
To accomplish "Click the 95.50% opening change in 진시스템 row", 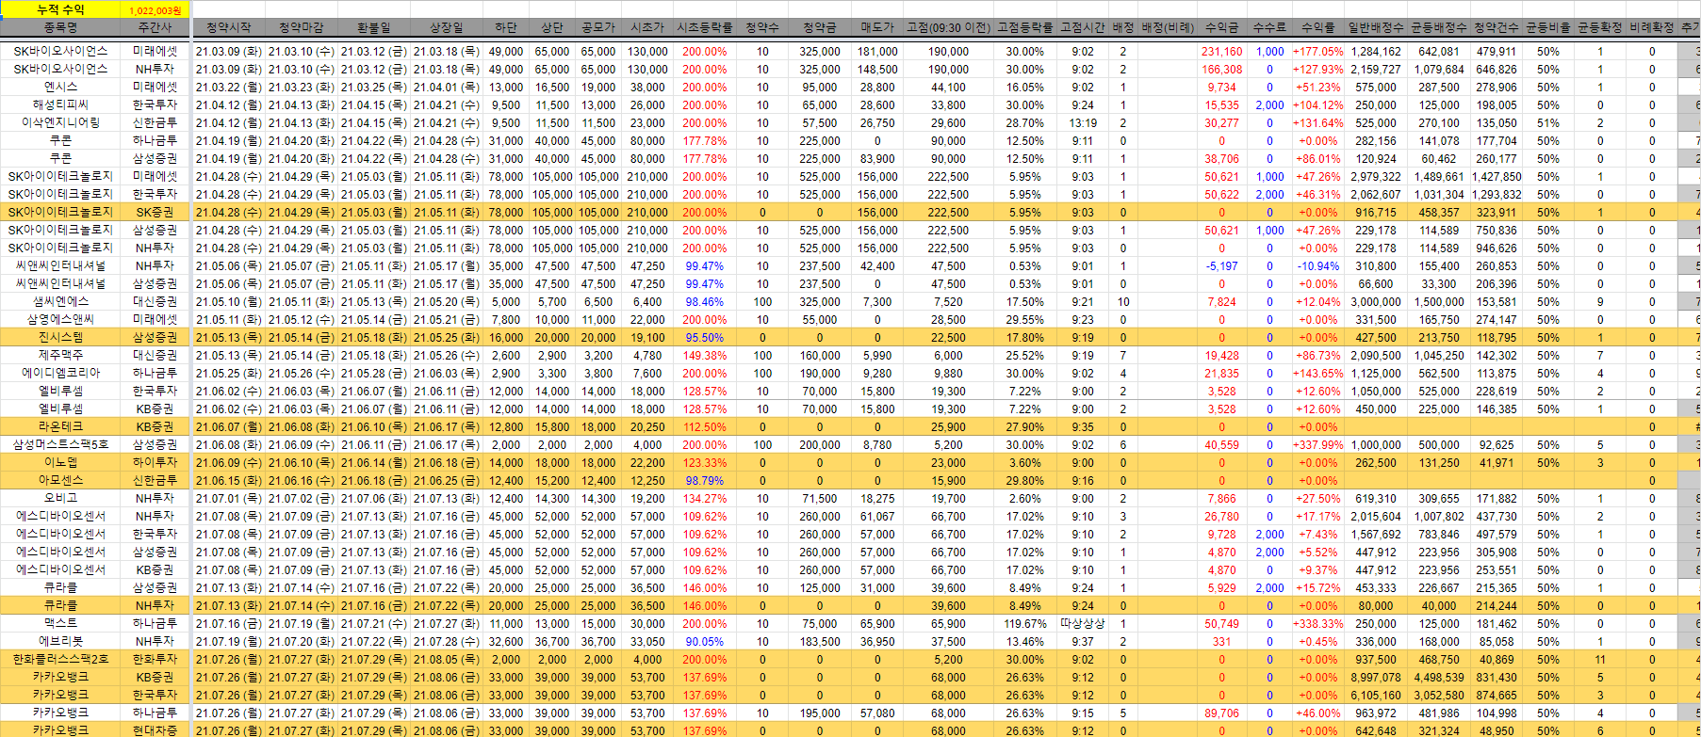I will [704, 337].
